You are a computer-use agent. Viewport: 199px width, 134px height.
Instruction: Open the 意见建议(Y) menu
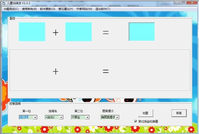coord(66,9)
